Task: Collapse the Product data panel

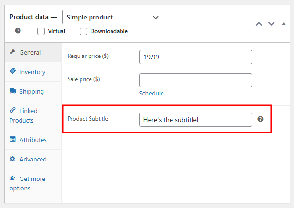Action: 284,23
